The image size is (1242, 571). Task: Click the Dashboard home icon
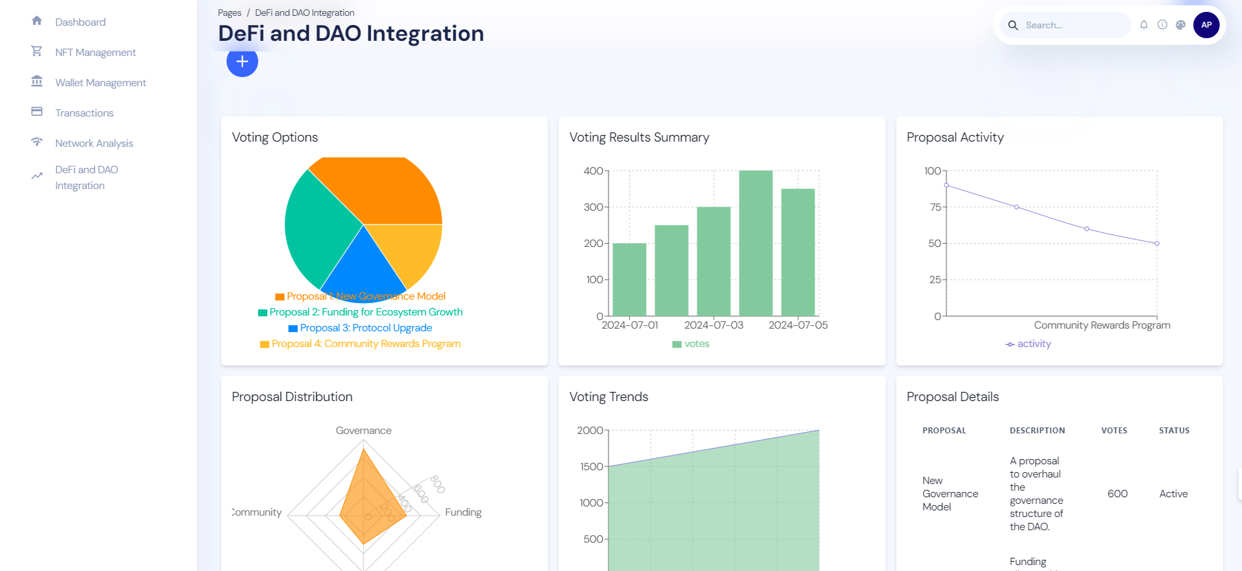pyautogui.click(x=37, y=21)
